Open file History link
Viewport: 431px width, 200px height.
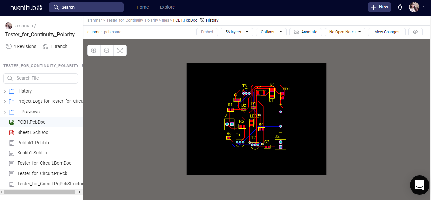pyautogui.click(x=209, y=20)
